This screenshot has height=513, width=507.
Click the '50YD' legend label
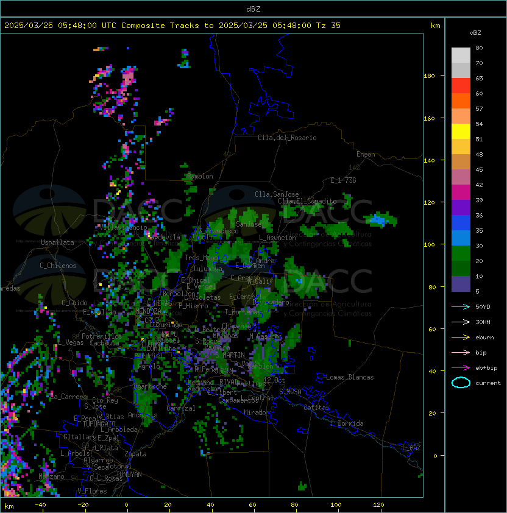click(483, 307)
